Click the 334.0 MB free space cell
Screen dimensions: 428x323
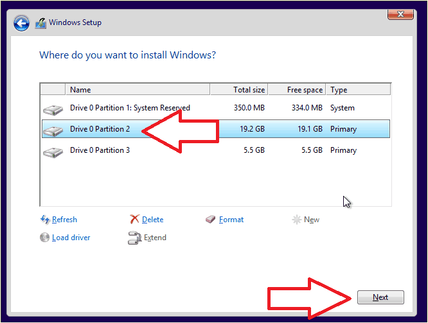pyautogui.click(x=307, y=108)
